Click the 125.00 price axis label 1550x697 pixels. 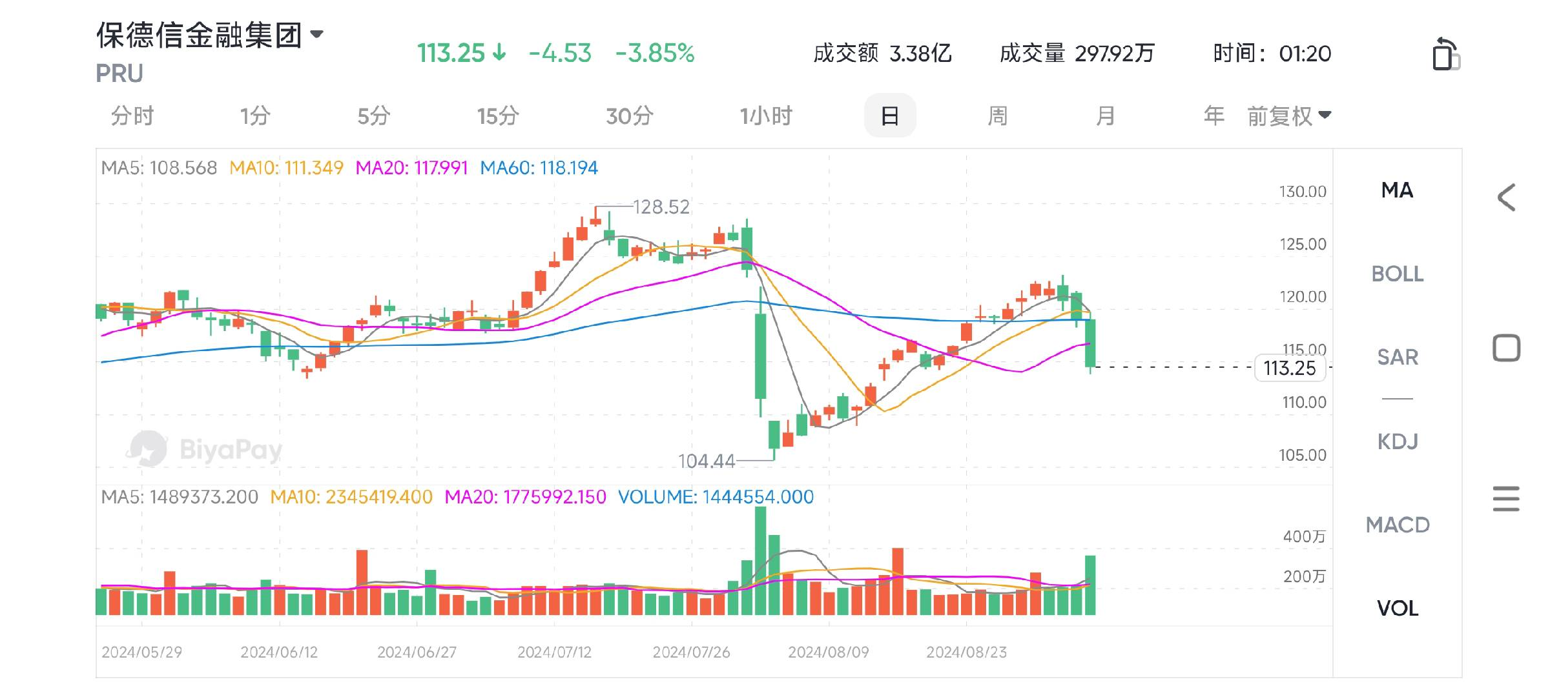(1303, 244)
